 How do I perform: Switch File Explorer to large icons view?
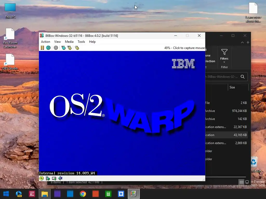click(x=247, y=182)
